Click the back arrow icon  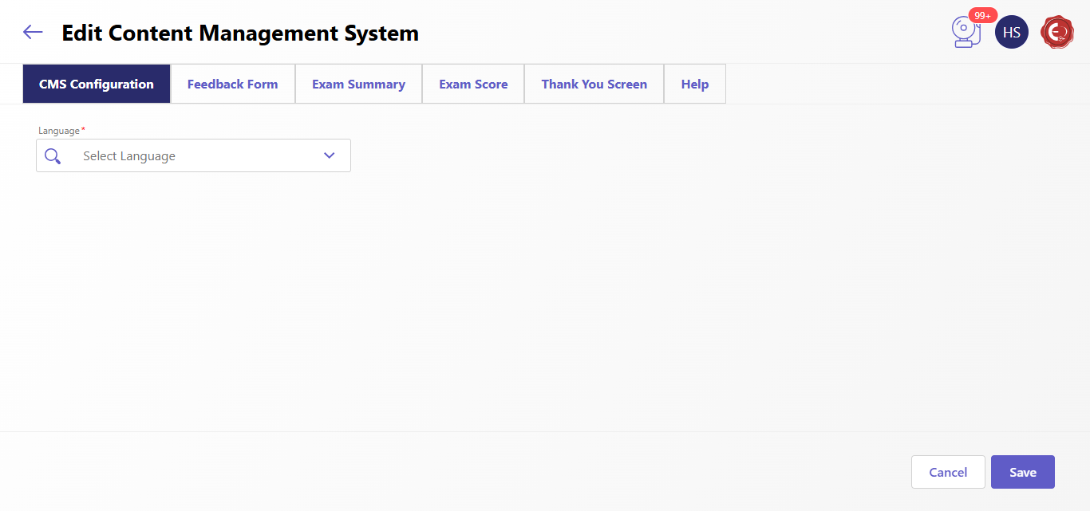tap(33, 32)
